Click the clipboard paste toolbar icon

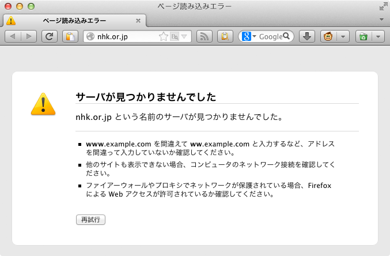[x=70, y=36]
